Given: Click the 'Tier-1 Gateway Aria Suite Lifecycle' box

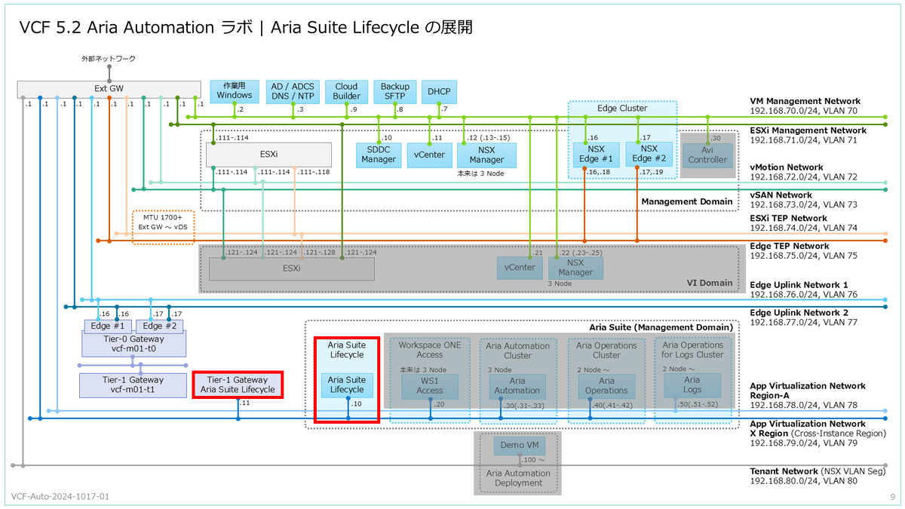Looking at the screenshot, I should [x=238, y=385].
